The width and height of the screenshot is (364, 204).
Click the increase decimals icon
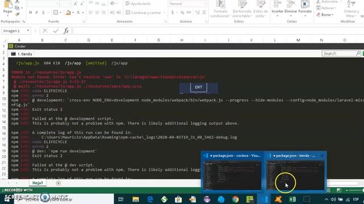pyautogui.click(x=197, y=12)
